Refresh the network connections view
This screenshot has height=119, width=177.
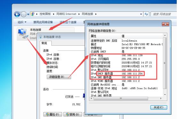point(146,14)
